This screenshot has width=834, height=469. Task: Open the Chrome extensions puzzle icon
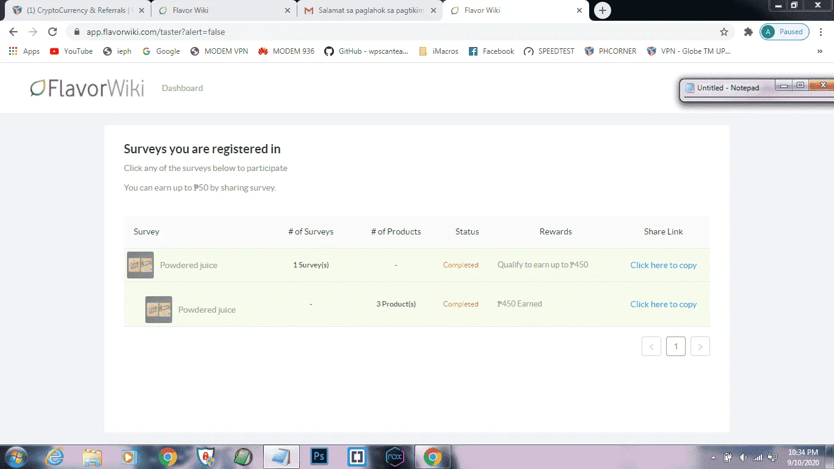pos(748,32)
